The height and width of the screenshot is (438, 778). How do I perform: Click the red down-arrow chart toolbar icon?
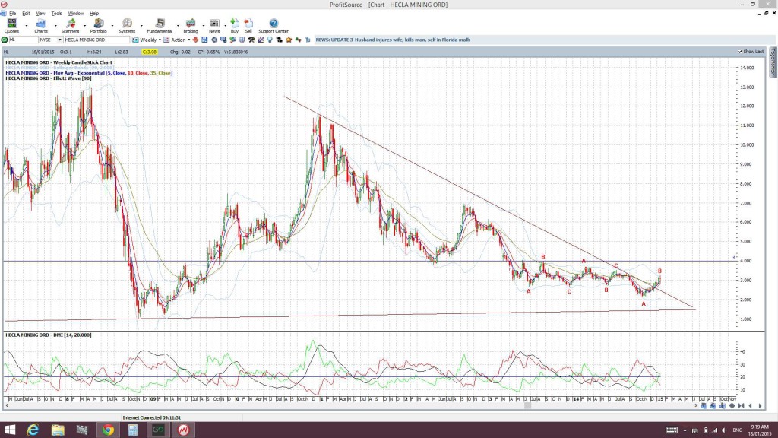[x=195, y=40]
